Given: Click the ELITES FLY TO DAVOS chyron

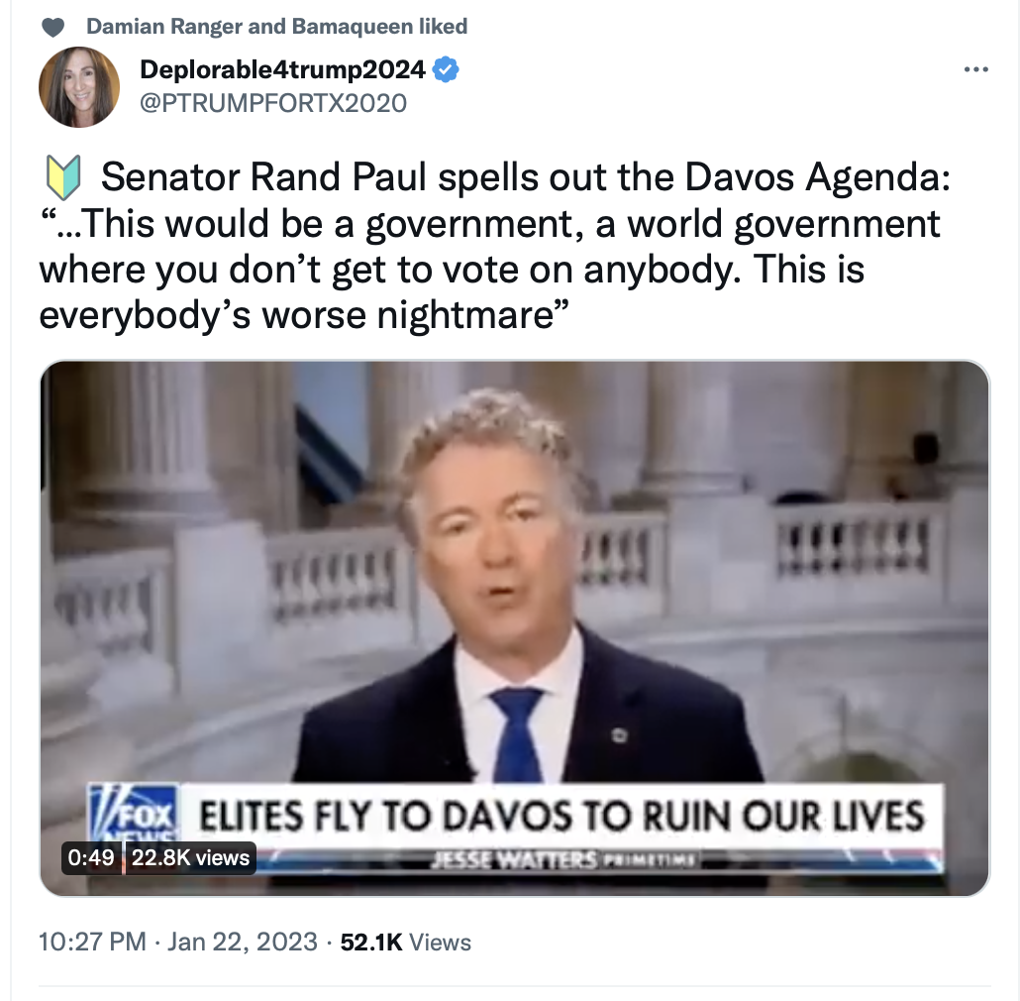Looking at the screenshot, I should click(561, 816).
